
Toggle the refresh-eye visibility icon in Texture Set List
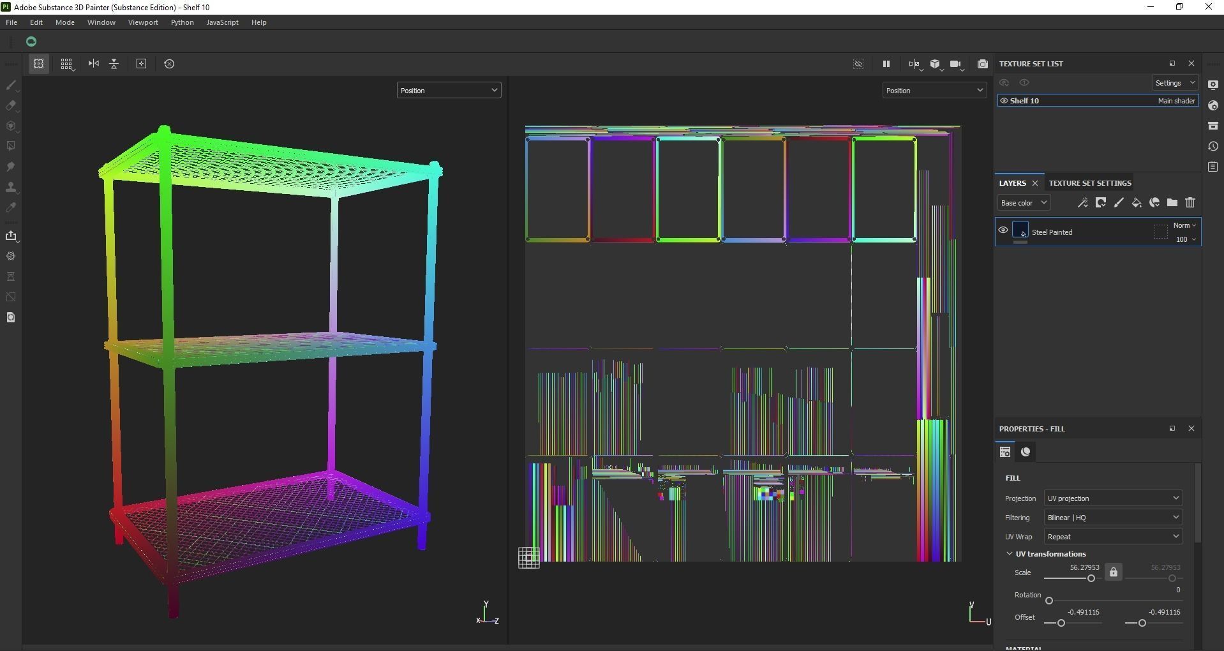tap(1004, 83)
